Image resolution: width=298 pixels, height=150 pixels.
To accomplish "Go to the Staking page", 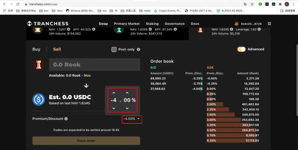I will (x=152, y=24).
